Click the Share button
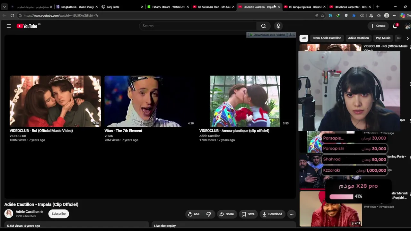 226,214
